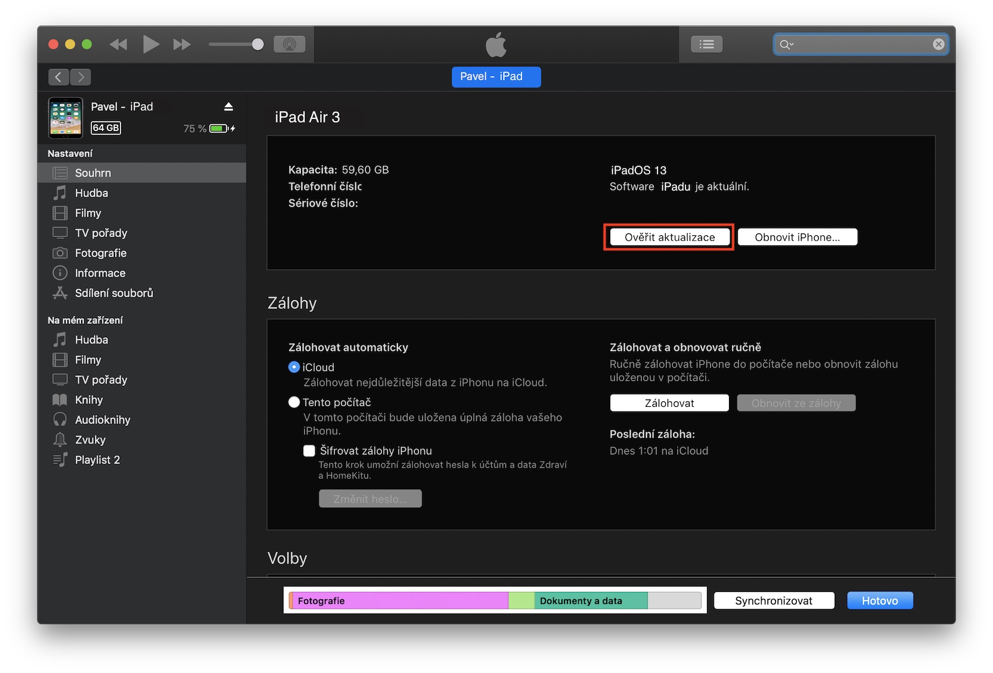Open Audioknihy on the device
This screenshot has height=673, width=993.
coord(142,420)
